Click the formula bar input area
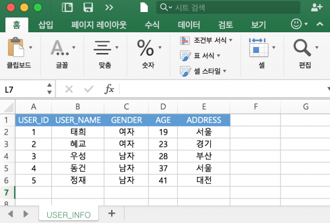Image resolution: width=330 pixels, height=223 pixels. 223,89
